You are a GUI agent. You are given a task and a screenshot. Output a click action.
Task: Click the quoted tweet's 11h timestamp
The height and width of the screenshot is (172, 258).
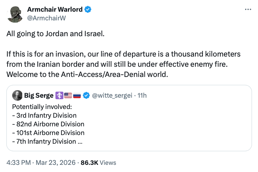(x=142, y=96)
